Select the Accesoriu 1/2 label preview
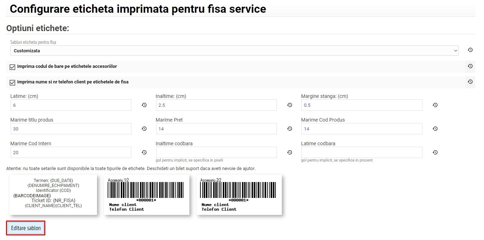 tap(146, 194)
